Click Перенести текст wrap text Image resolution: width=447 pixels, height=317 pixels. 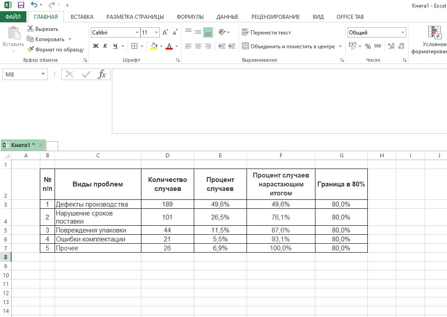pos(266,33)
